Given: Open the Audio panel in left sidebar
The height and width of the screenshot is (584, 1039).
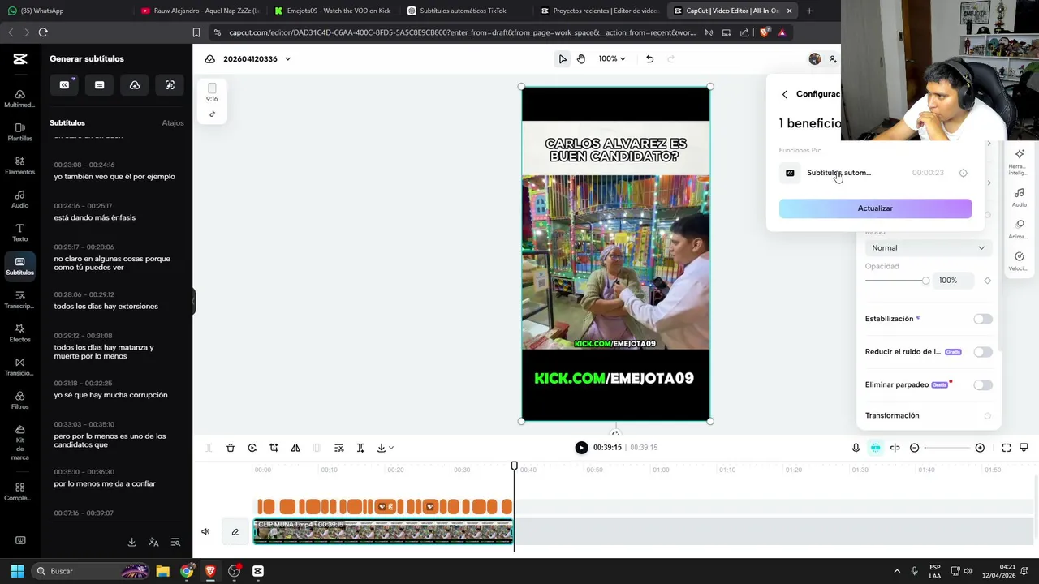Looking at the screenshot, I should pos(19,200).
